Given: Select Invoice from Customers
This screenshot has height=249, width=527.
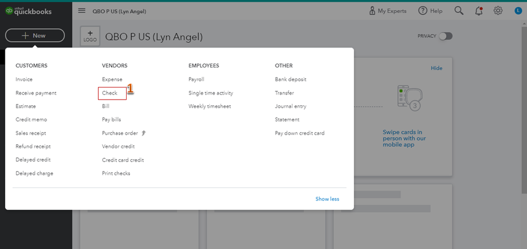Looking at the screenshot, I should pos(24,80).
